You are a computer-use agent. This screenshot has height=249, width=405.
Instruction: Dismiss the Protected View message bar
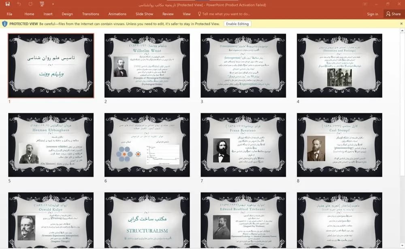(x=401, y=24)
